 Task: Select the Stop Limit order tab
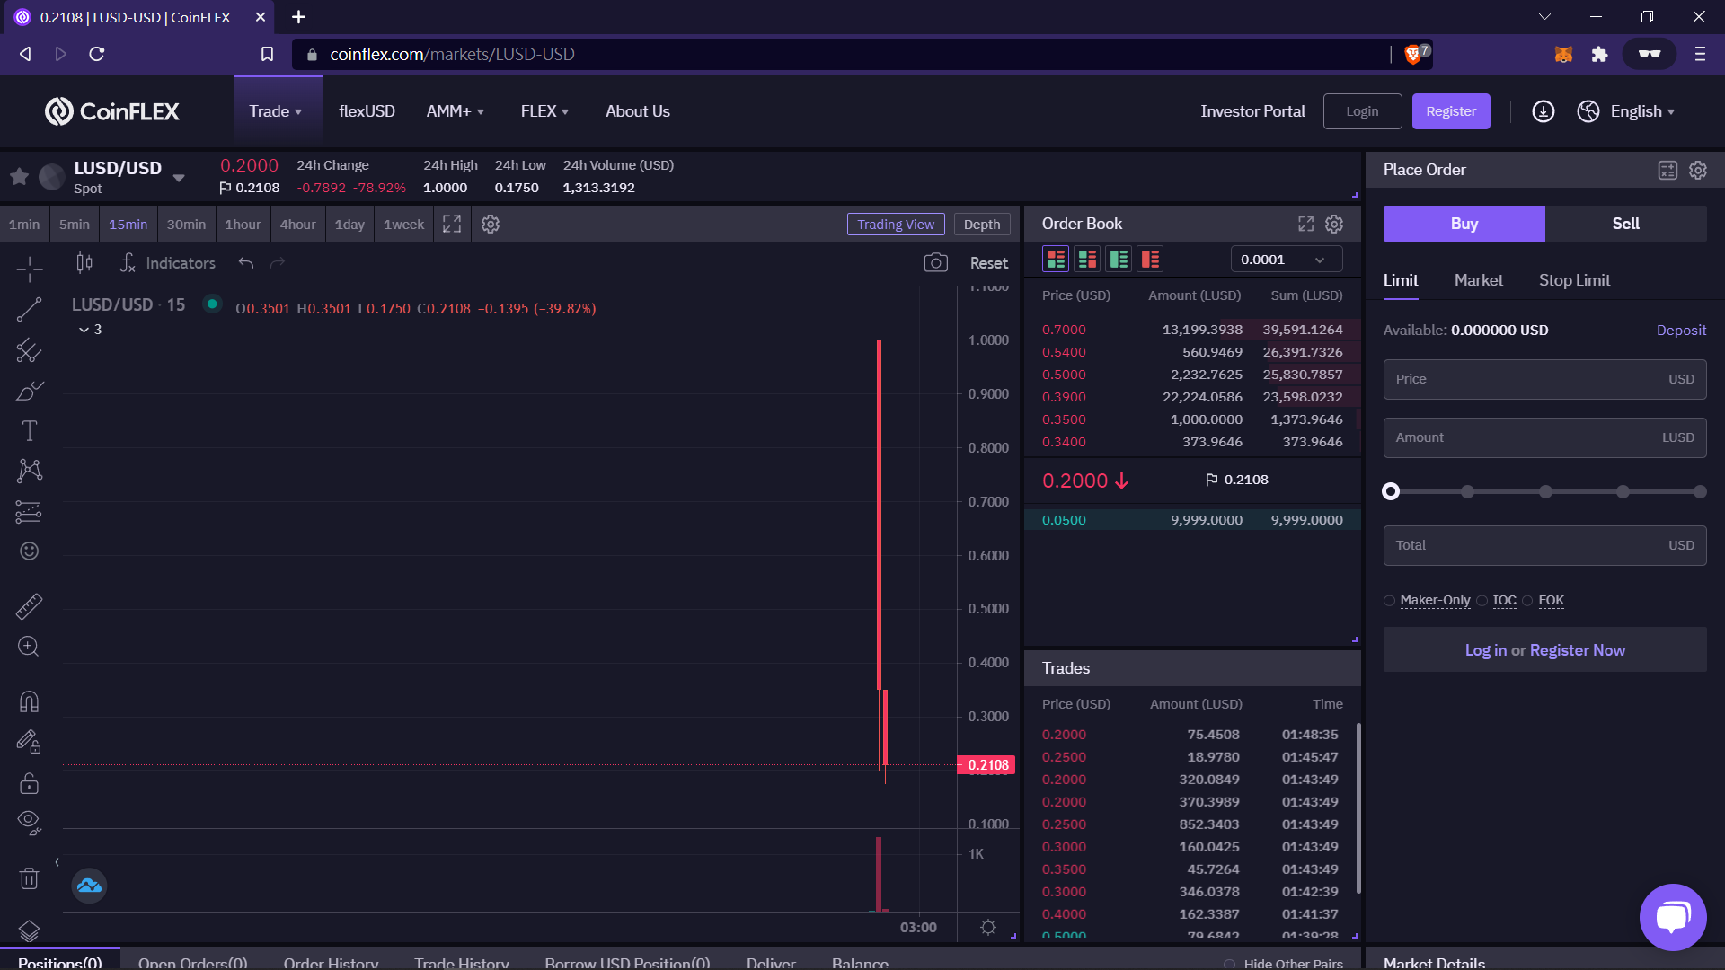click(1575, 280)
